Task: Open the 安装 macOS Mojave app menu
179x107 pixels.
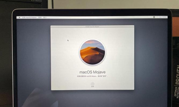Action: pyautogui.click(x=29, y=17)
